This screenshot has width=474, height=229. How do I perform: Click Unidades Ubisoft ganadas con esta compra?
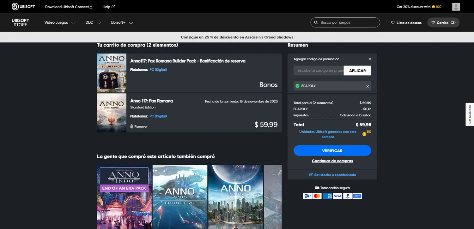328,134
